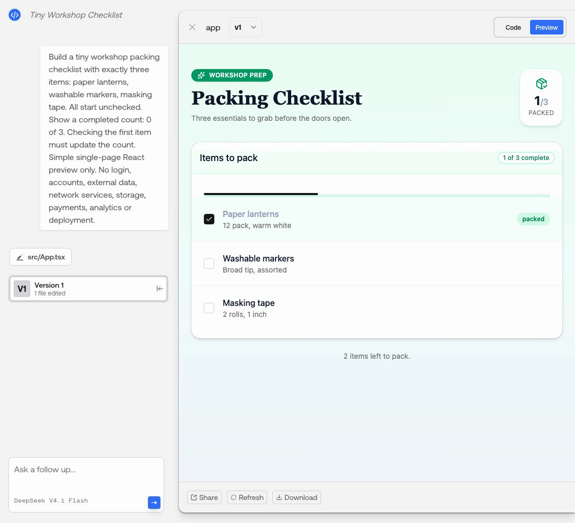The height and width of the screenshot is (523, 575).
Task: Uncheck the Paper lanterns checkbox
Action: pyautogui.click(x=209, y=219)
